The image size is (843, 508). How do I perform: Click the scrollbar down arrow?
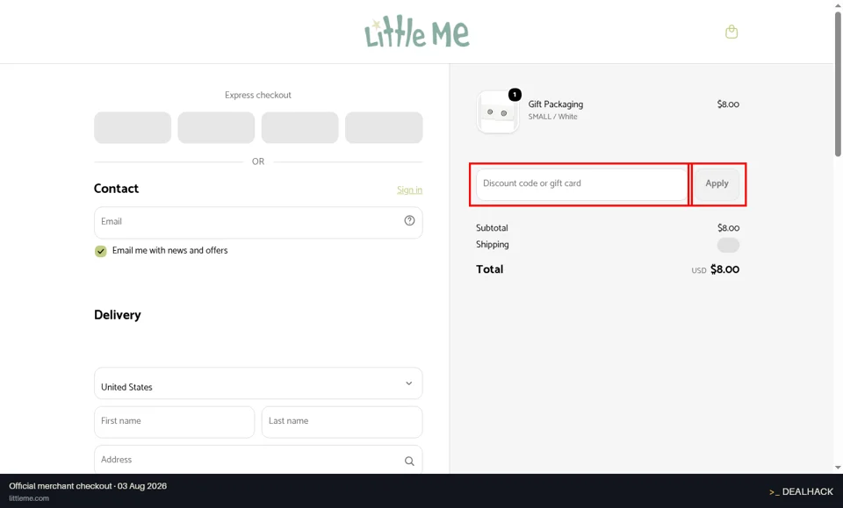pos(838,468)
